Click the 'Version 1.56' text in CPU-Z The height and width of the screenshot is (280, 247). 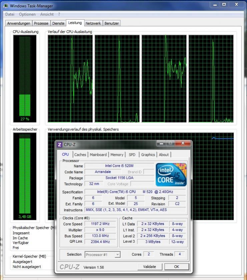tap(94, 267)
